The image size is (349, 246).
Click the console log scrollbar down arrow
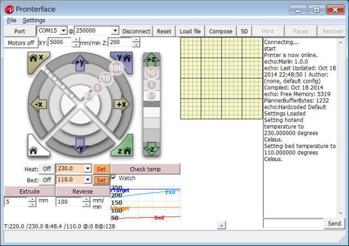pyautogui.click(x=340, y=213)
